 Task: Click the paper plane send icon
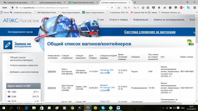164,8
